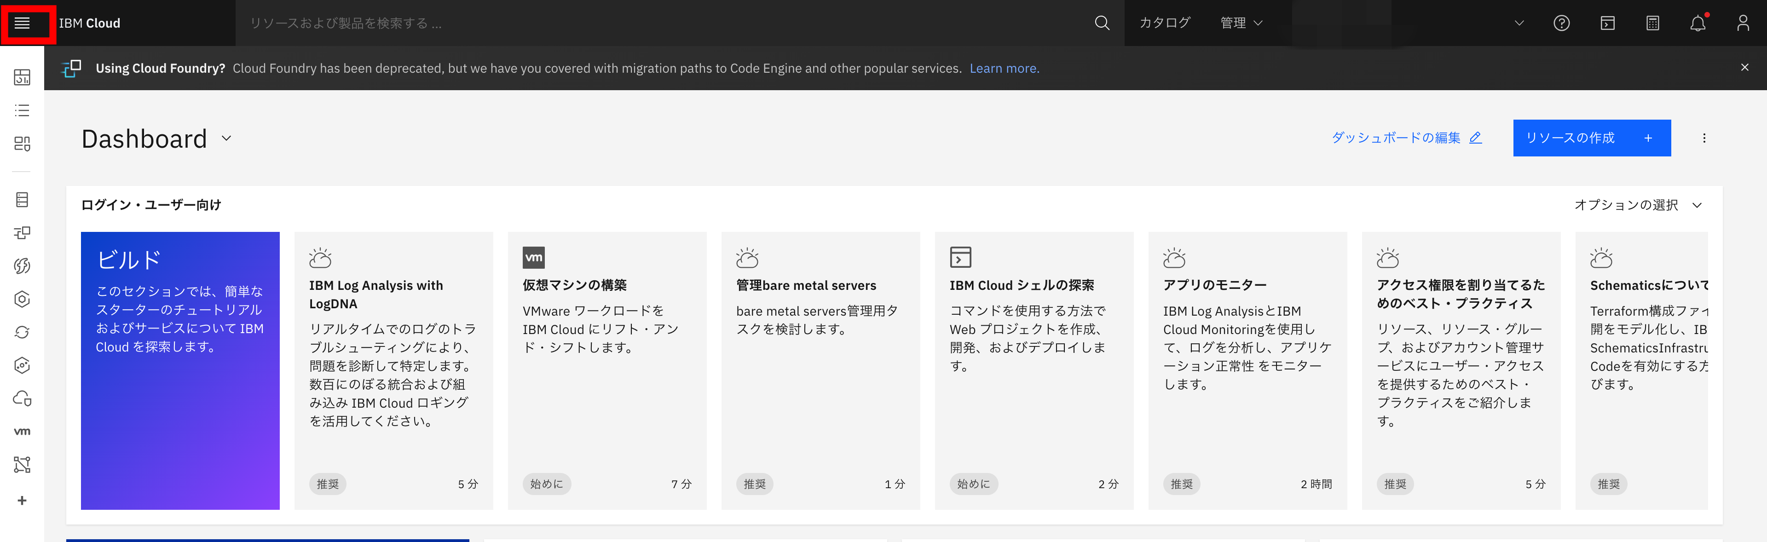Dismiss the Cloud Foundry deprecation banner
The width and height of the screenshot is (1767, 542).
coord(1744,67)
